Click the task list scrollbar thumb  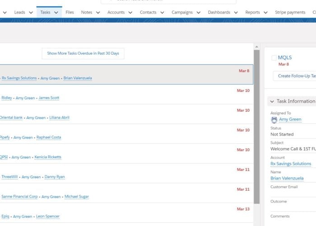(256, 127)
